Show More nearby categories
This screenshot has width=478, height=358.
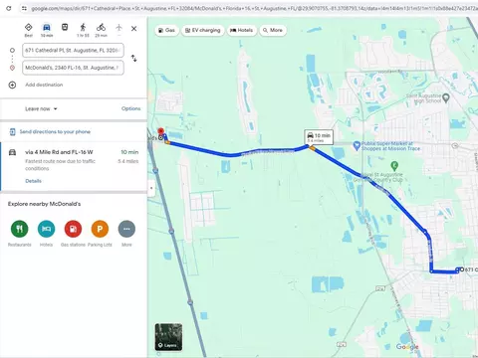126,229
